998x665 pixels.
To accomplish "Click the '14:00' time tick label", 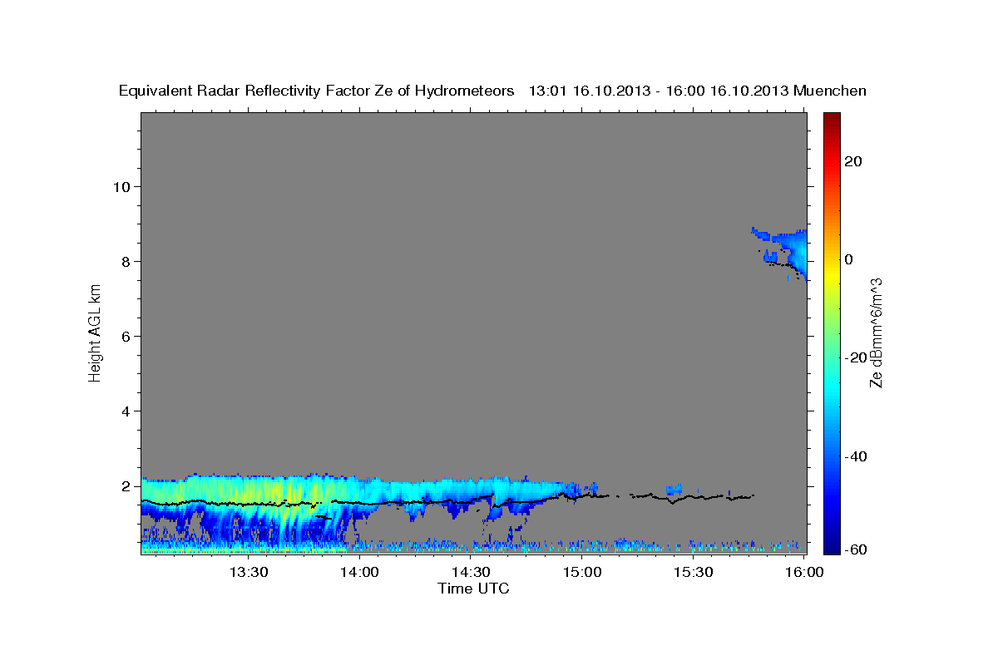I will 359,572.
